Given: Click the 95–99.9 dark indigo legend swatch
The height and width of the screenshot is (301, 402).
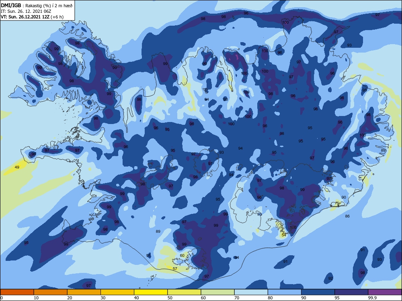Looking at the screenshot, I should tap(351, 292).
